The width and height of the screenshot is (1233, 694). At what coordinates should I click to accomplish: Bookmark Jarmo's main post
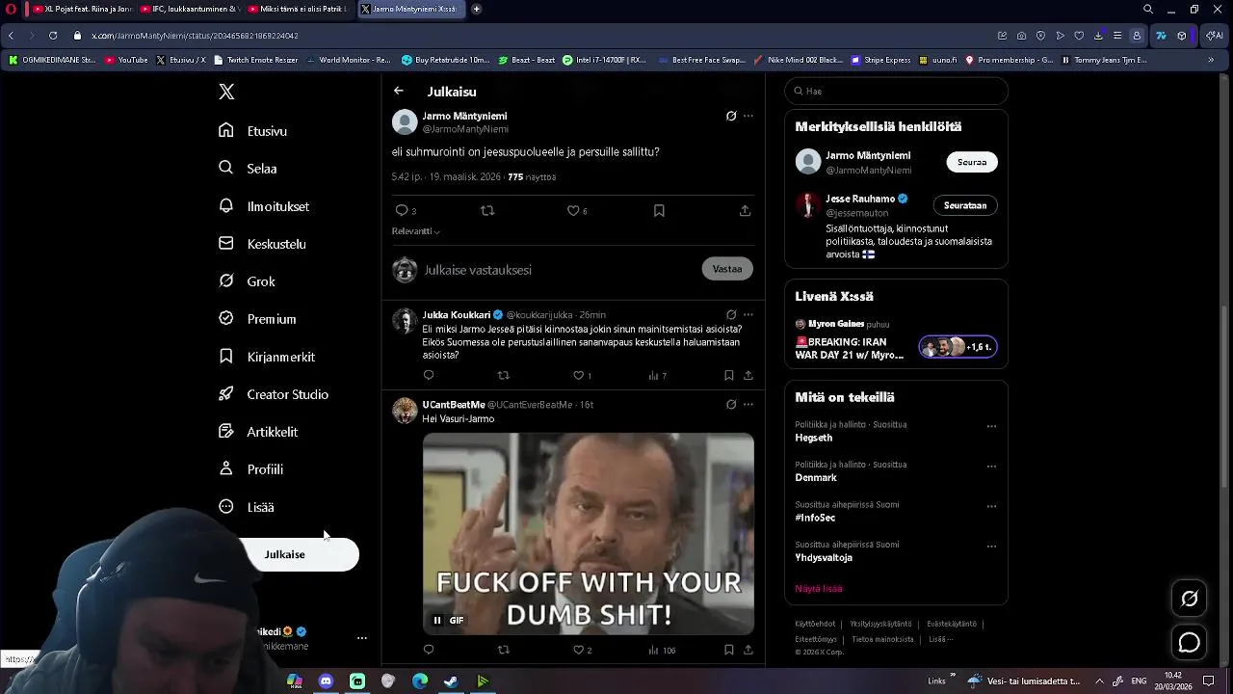pyautogui.click(x=659, y=210)
